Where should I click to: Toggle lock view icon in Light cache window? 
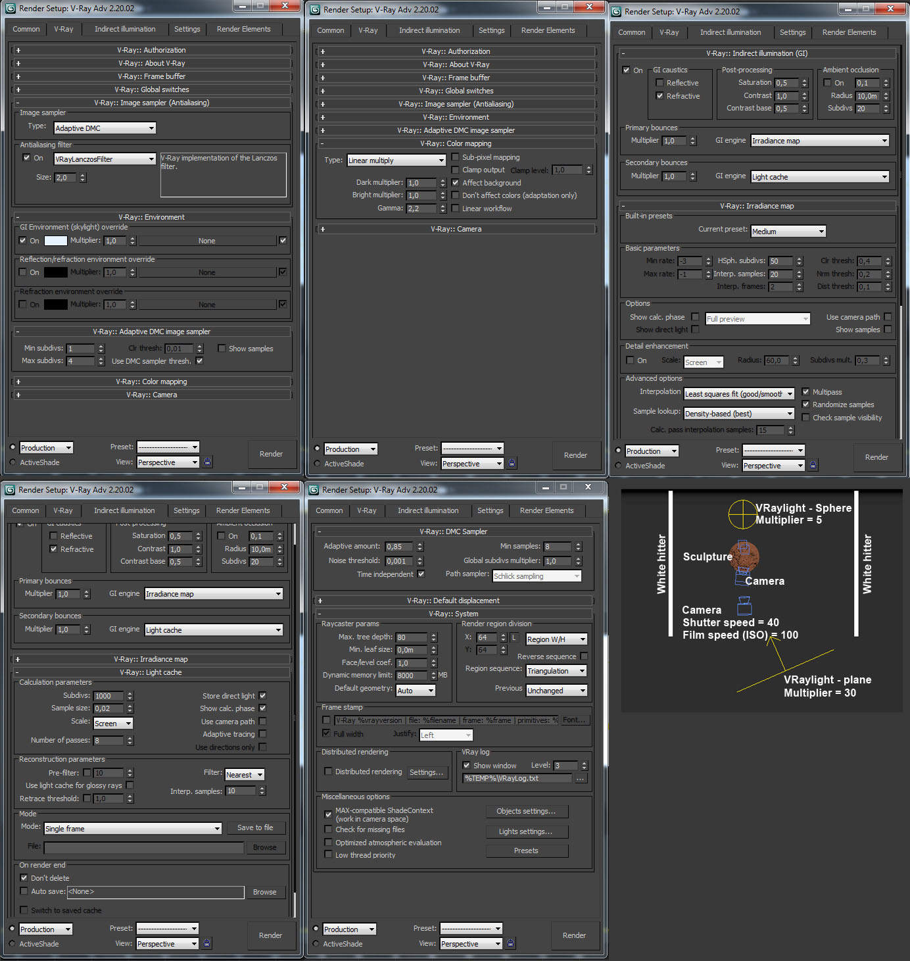tap(207, 943)
